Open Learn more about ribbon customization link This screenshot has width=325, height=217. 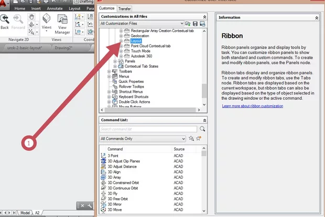(x=252, y=106)
